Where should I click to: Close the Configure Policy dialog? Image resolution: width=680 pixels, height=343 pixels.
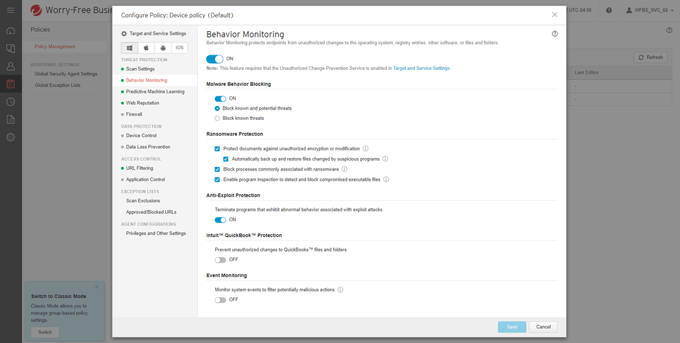point(554,15)
